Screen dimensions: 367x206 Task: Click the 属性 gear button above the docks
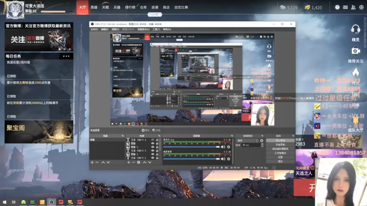tap(145, 130)
